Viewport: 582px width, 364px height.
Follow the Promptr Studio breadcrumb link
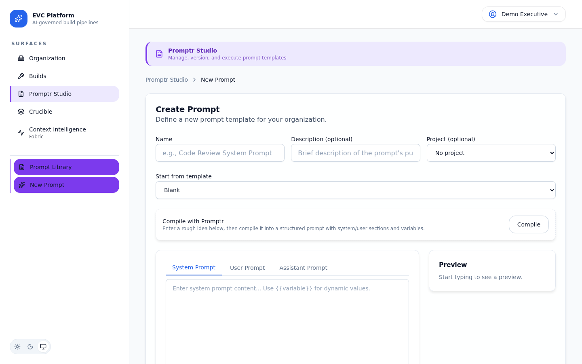pos(167,80)
